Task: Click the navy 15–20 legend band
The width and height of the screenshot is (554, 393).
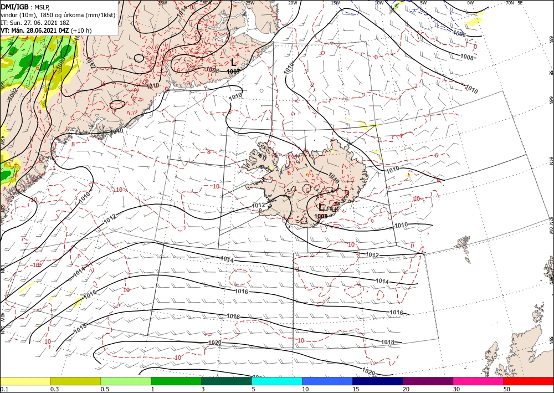Action: coord(378,381)
